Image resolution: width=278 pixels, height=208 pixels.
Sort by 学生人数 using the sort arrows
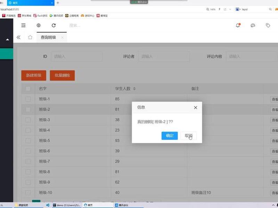(134, 89)
